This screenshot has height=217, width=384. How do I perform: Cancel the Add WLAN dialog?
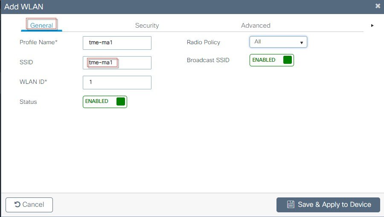(x=29, y=205)
